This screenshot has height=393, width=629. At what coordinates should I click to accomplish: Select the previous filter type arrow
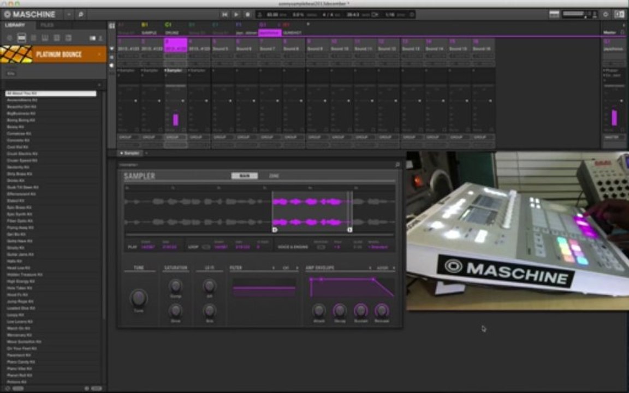[274, 268]
